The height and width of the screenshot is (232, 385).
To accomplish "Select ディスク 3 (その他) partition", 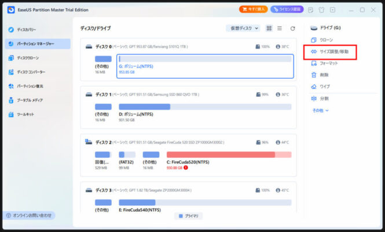I will click(x=103, y=206).
